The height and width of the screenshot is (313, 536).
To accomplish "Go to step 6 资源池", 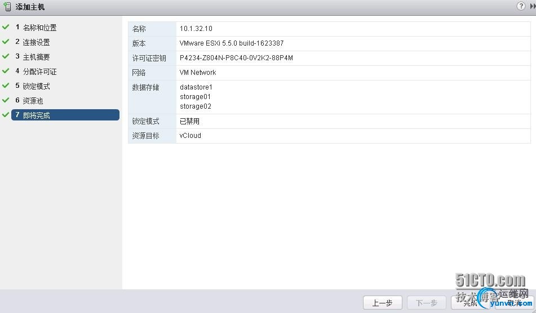I will tap(29, 100).
